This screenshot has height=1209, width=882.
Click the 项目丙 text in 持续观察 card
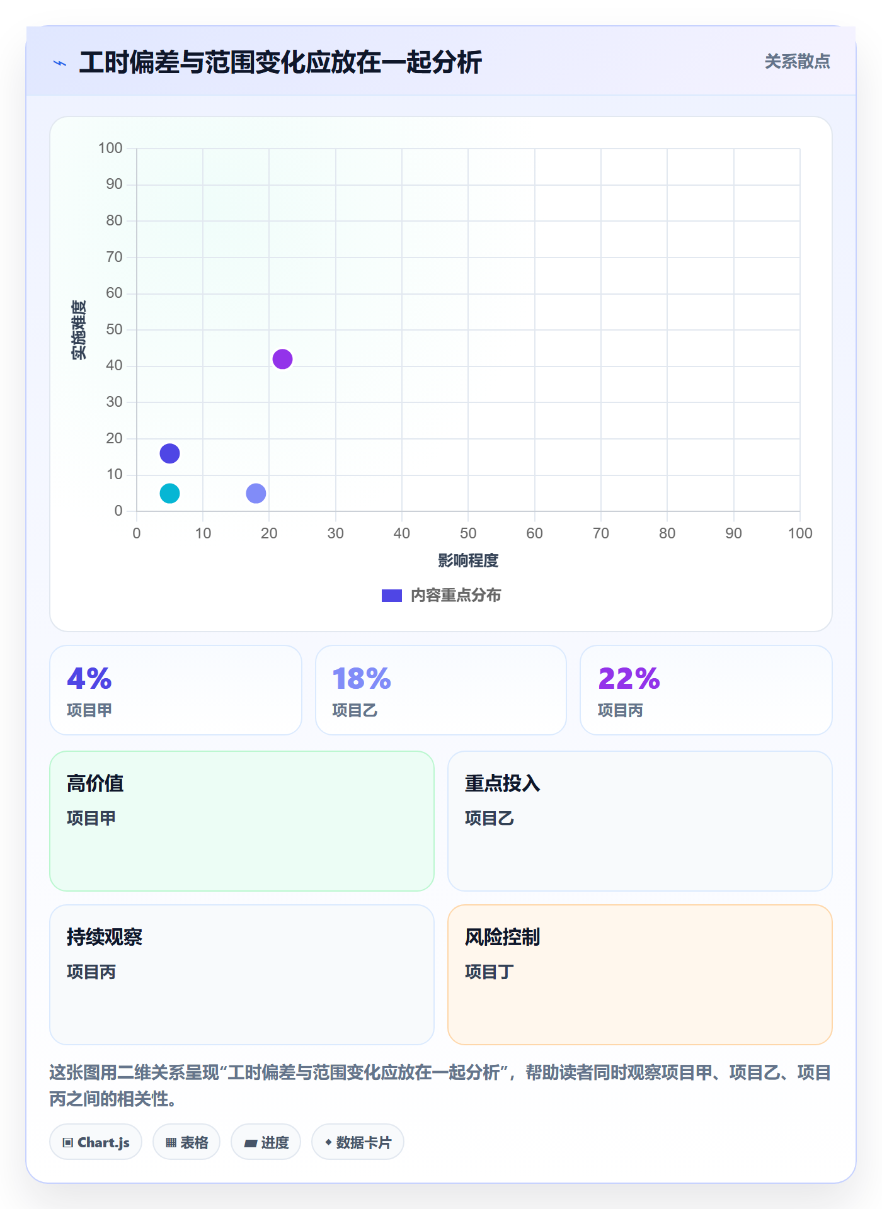point(91,972)
